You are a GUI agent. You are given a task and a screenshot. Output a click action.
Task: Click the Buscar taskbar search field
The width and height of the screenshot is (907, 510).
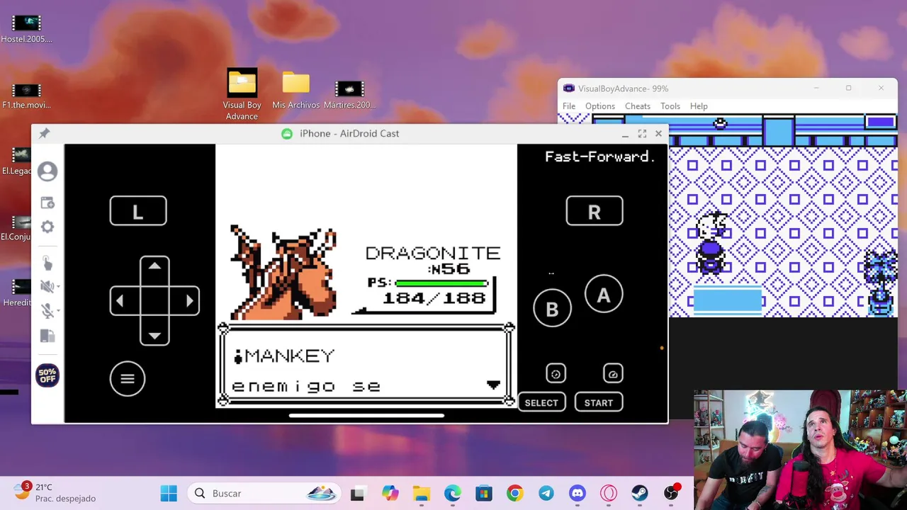pyautogui.click(x=264, y=493)
